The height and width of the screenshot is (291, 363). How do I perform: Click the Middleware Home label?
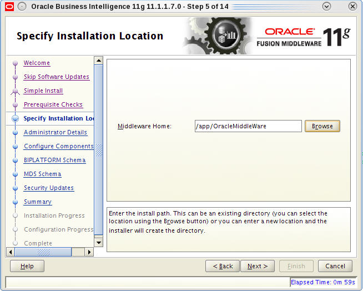144,126
